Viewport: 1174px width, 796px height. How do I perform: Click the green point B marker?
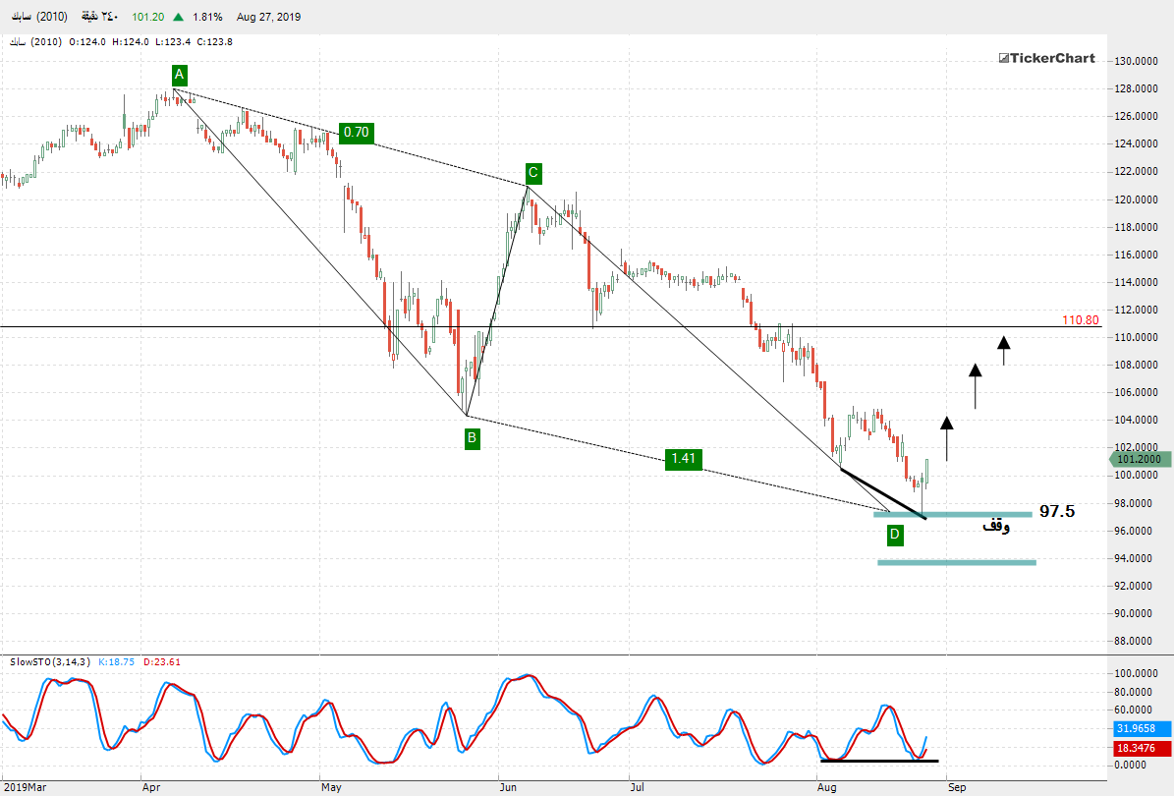click(x=472, y=438)
